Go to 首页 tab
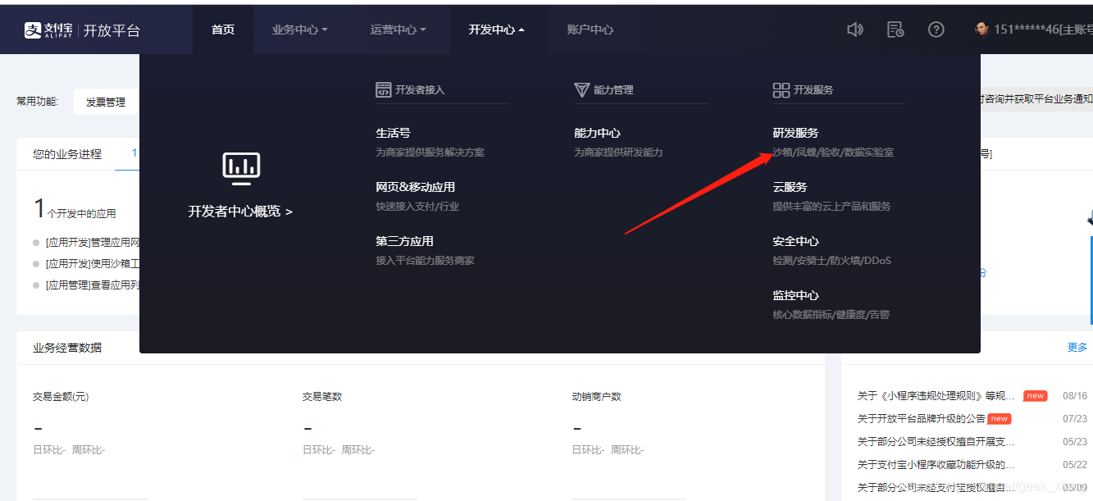Image resolution: width=1093 pixels, height=501 pixels. (x=223, y=30)
